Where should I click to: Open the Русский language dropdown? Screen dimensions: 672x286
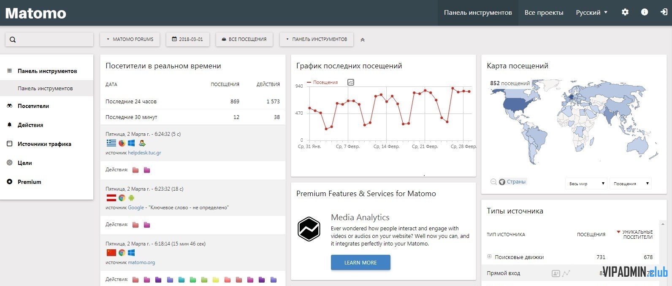(591, 13)
